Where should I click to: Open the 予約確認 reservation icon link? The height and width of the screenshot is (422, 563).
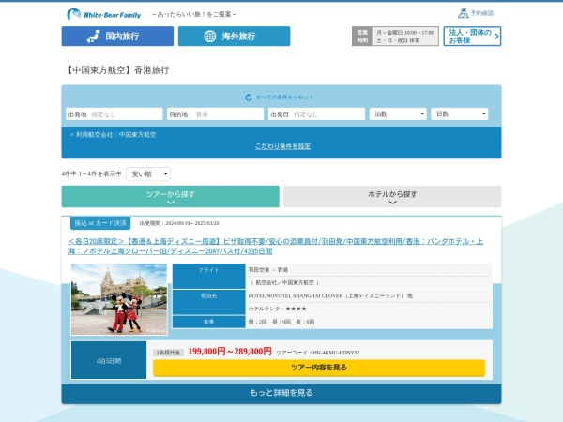click(476, 13)
